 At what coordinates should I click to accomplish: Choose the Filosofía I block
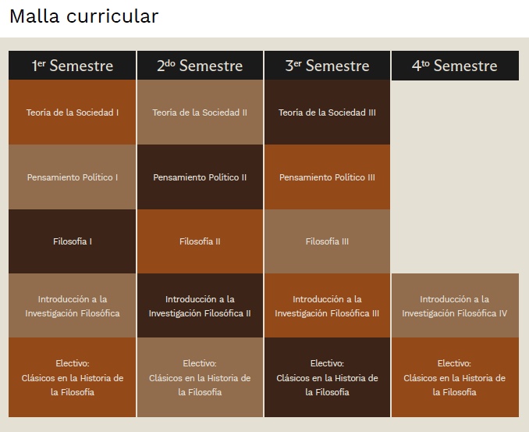coord(73,241)
